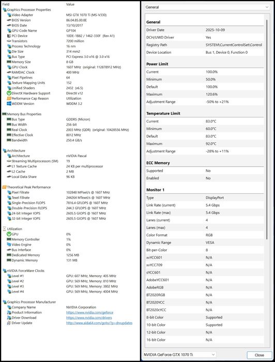Click the Field column header
Viewport: 275px width, 362px height.
pos(6,4)
